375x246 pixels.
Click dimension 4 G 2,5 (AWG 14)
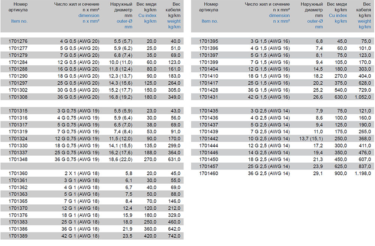click(270, 118)
